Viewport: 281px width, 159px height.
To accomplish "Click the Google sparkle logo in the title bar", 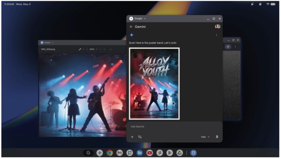I will [x=131, y=19].
